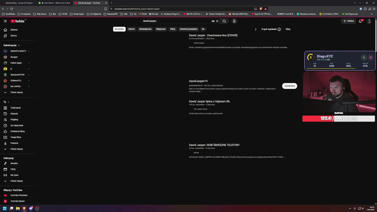Focus the YouTube search input field
This screenshot has height=212, width=377.
[x=176, y=21]
